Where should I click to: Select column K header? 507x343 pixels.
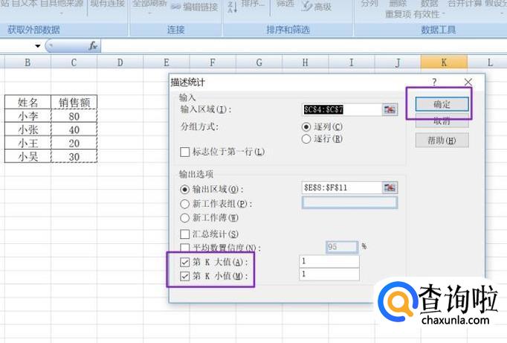point(444,62)
